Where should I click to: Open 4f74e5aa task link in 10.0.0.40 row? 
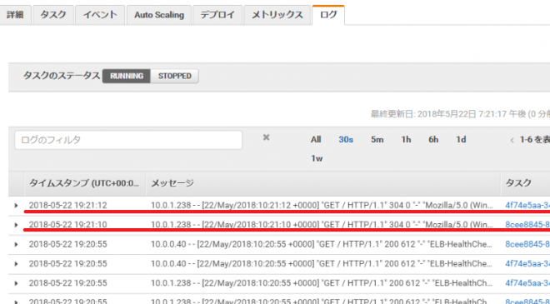click(x=527, y=264)
